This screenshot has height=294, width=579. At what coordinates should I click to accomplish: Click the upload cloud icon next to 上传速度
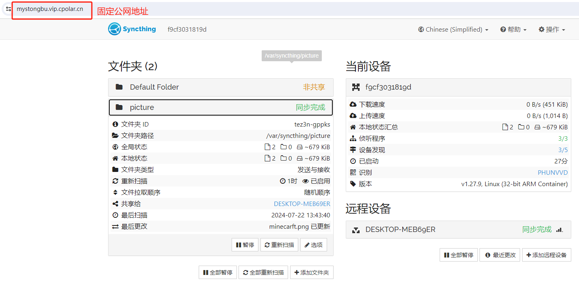pyautogui.click(x=353, y=116)
